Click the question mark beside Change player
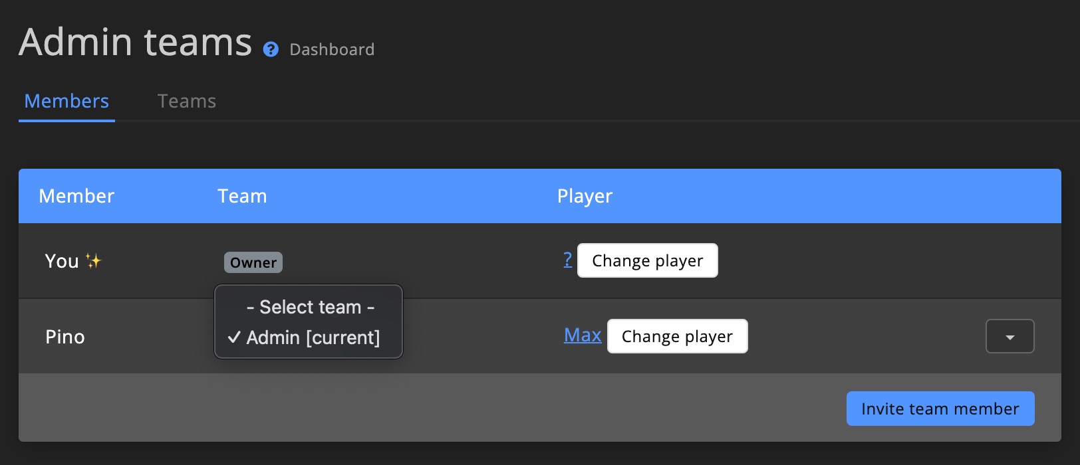Image resolution: width=1080 pixels, height=465 pixels. pyautogui.click(x=567, y=260)
